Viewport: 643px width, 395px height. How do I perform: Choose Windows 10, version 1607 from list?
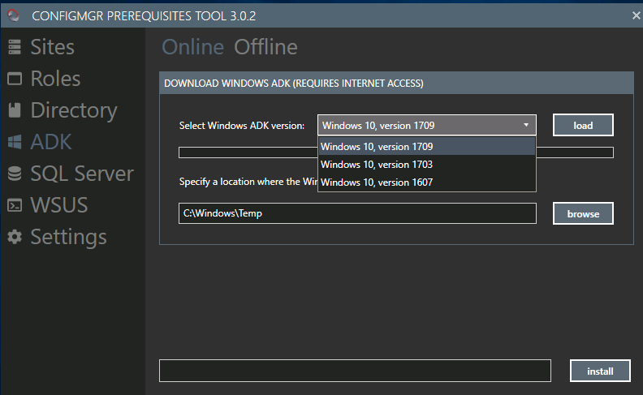(426, 182)
